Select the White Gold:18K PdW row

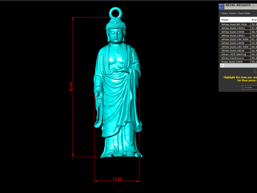[238, 47]
